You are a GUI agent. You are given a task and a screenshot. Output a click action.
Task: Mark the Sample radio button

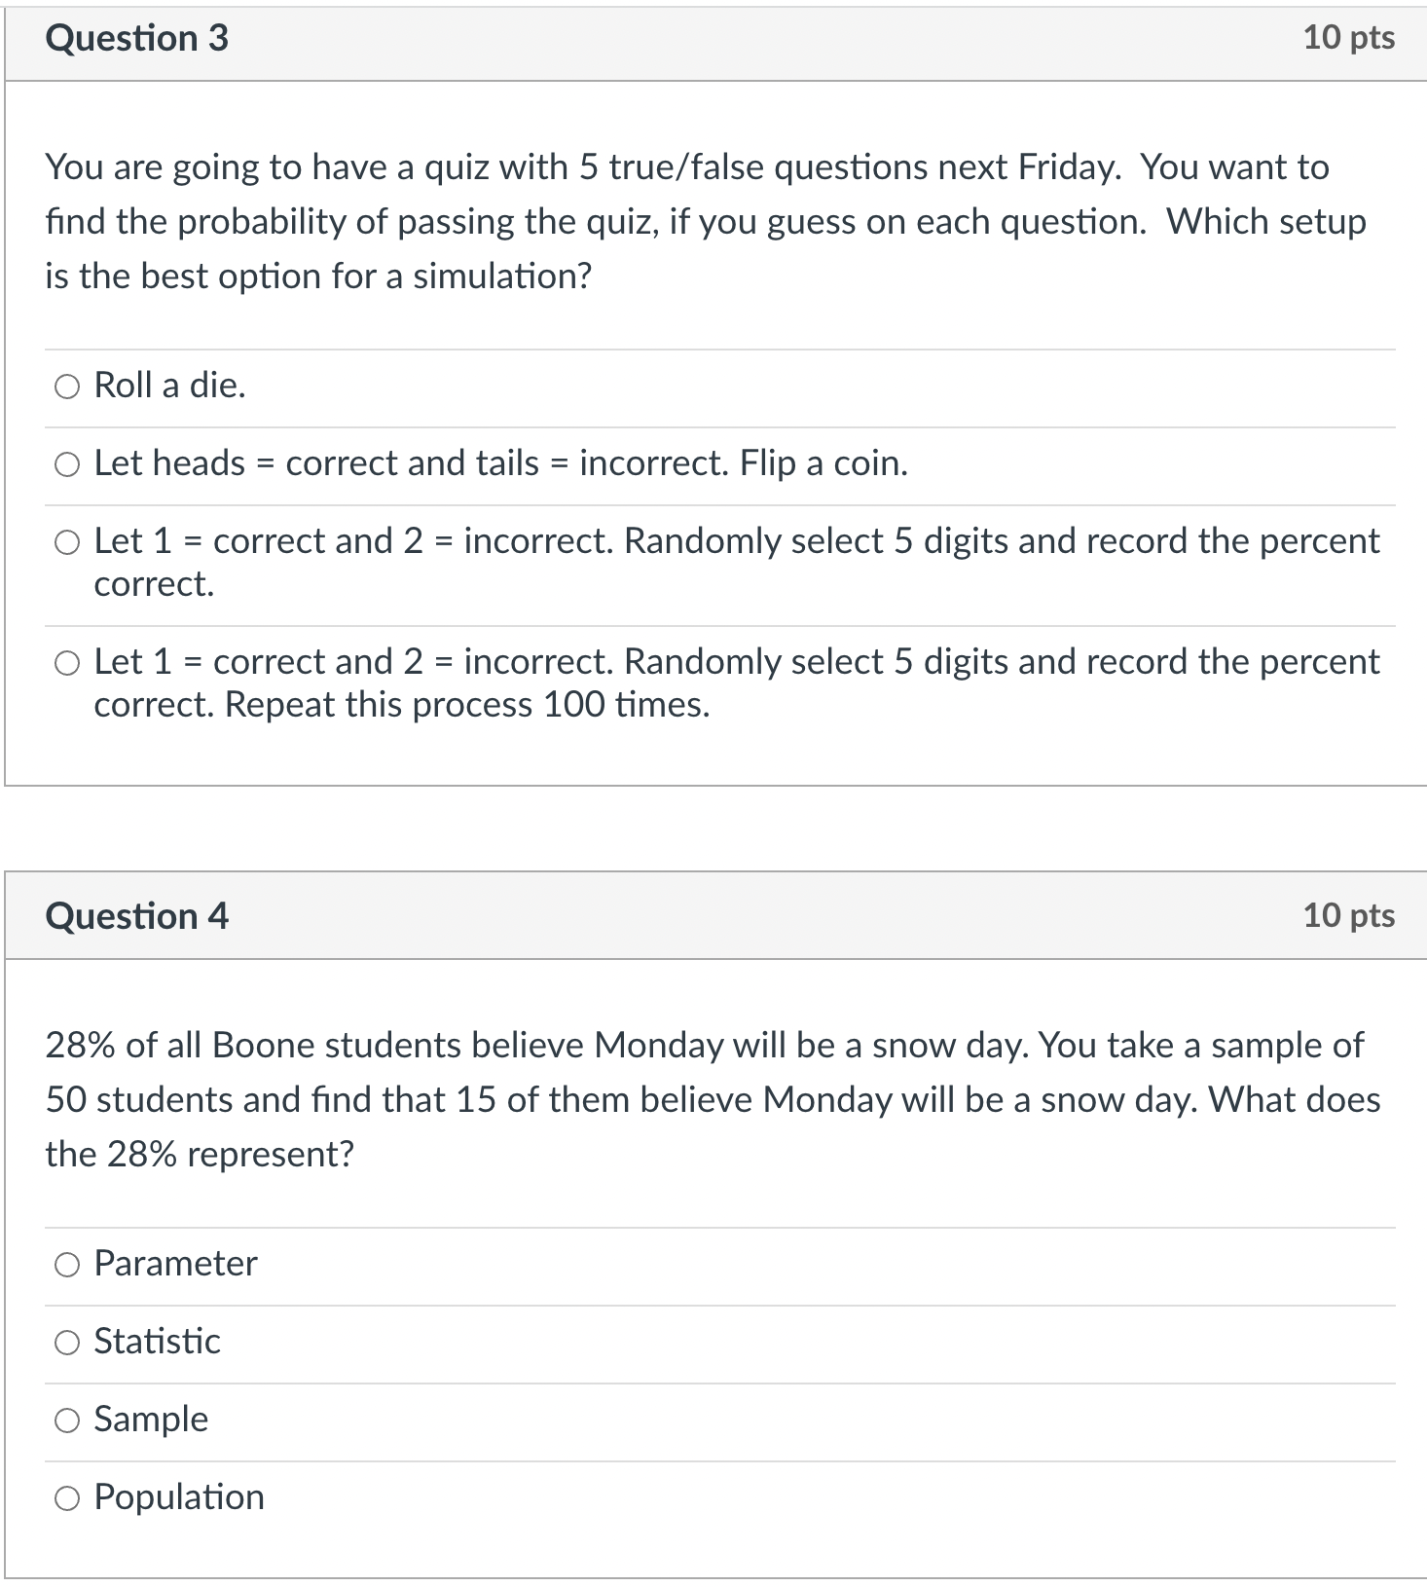(x=67, y=1421)
